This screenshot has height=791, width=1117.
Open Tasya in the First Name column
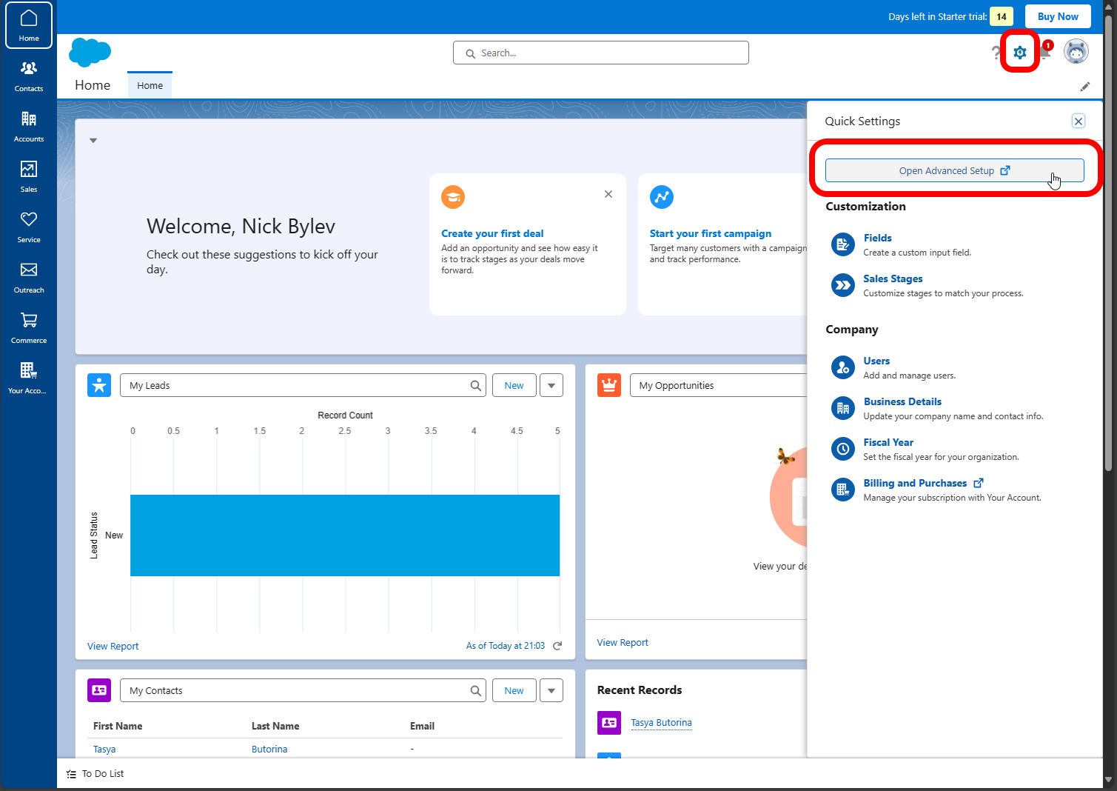(104, 750)
